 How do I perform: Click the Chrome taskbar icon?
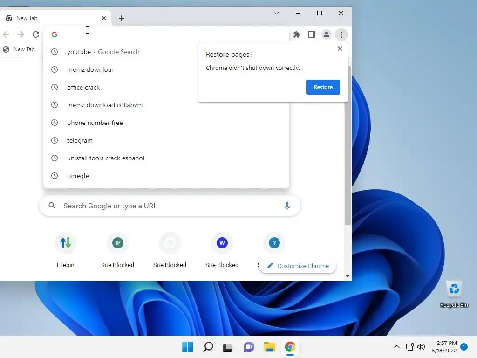pyautogui.click(x=290, y=347)
